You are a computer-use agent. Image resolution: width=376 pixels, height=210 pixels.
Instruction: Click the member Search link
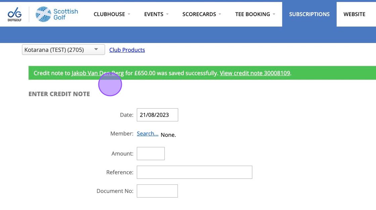pyautogui.click(x=147, y=134)
